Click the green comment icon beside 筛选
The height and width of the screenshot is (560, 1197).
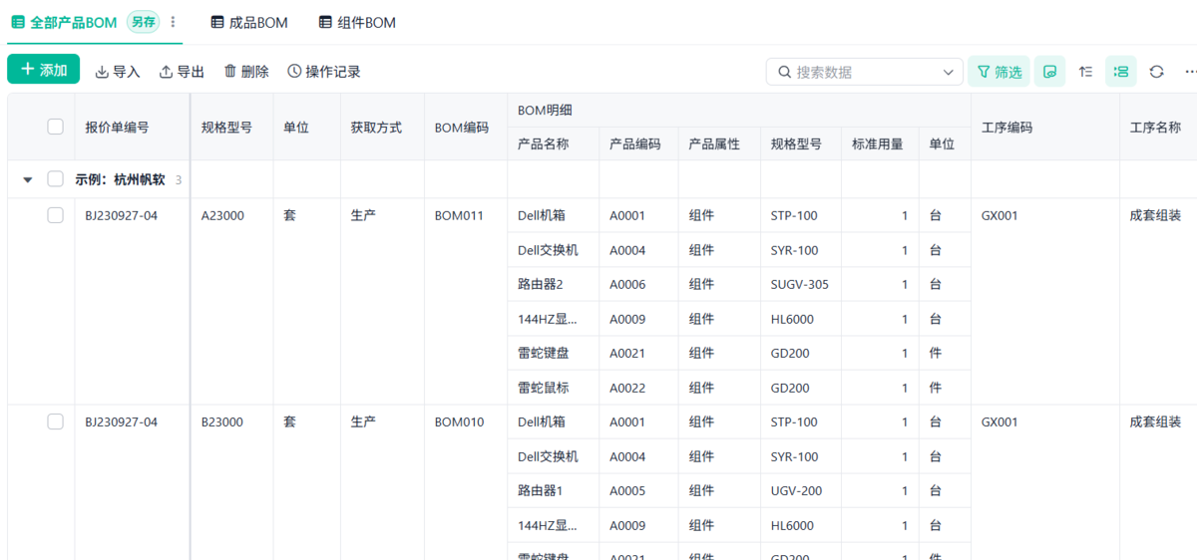(1049, 72)
